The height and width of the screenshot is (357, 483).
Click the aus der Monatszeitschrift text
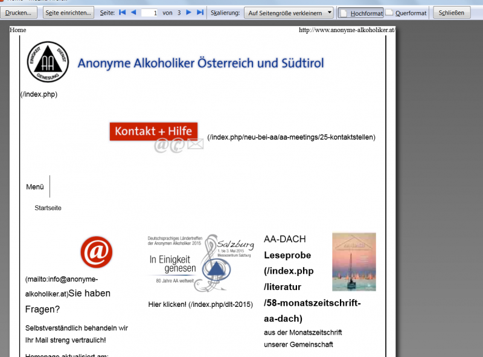click(x=303, y=332)
